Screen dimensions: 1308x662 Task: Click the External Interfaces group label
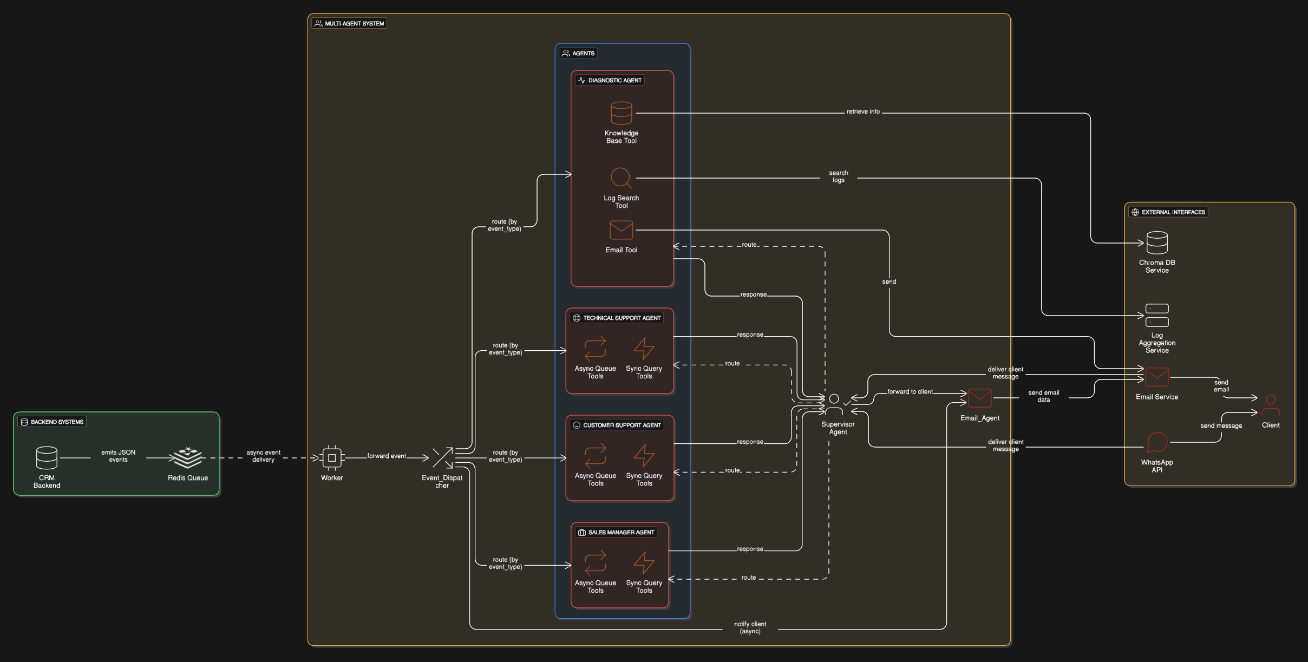(1168, 212)
